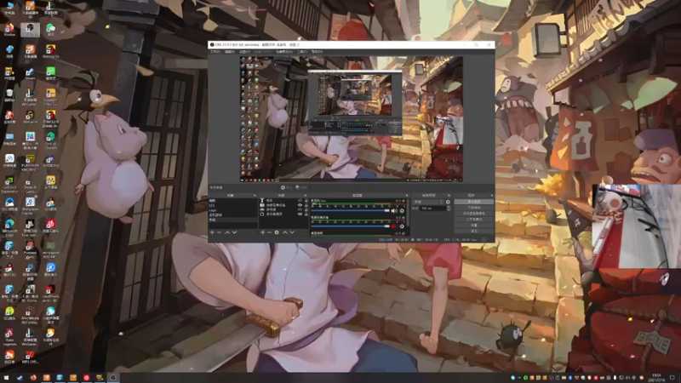Open the scene transition properties gear

pos(448,202)
